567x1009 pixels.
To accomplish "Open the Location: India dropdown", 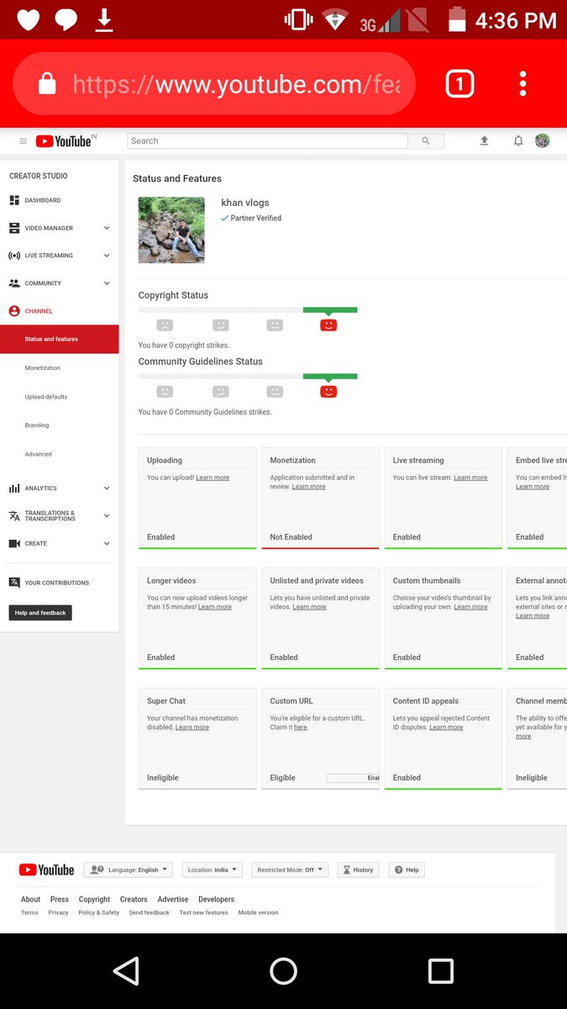I will click(213, 869).
